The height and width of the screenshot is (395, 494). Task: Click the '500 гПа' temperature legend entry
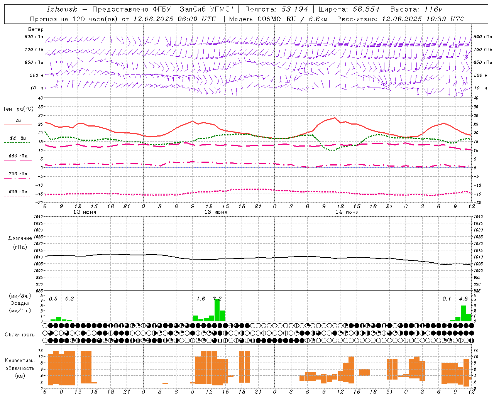coord(18,192)
